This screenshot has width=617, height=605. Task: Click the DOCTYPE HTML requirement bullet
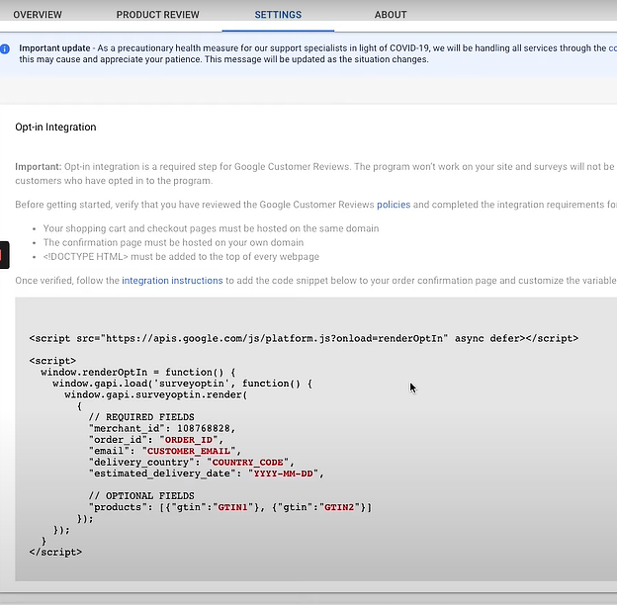[181, 257]
